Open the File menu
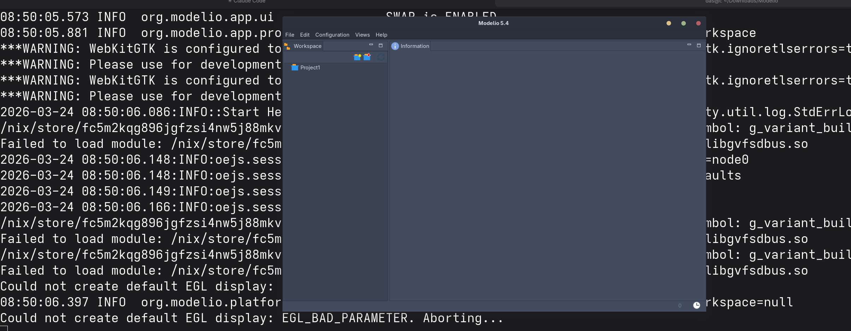The image size is (851, 331). 290,35
